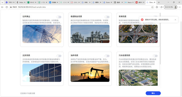This screenshot has height=97, width=182.
Task: Go back using browser back arrow
Action: [x=2, y=7]
